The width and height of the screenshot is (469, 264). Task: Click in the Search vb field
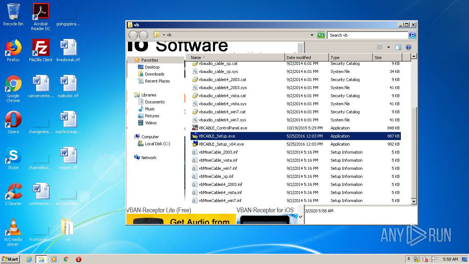point(367,35)
